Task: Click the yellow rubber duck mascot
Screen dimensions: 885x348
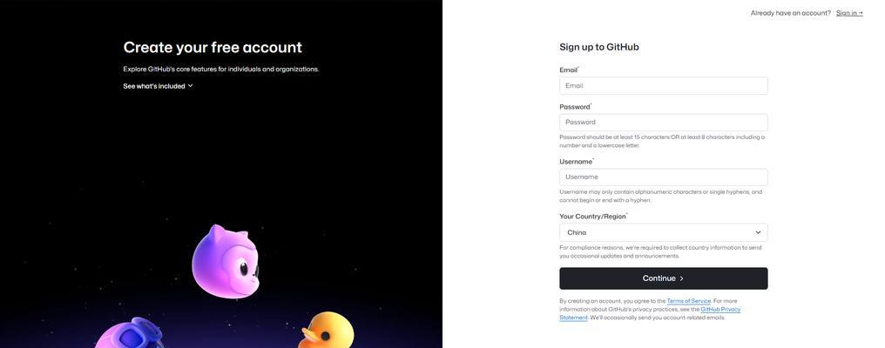Action: point(327,331)
